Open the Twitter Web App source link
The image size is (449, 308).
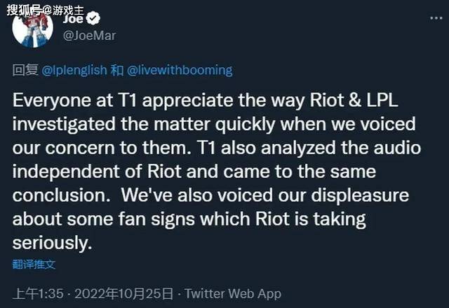pyautogui.click(x=233, y=294)
